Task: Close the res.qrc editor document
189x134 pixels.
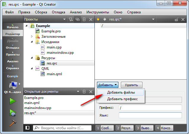Action: click(x=183, y=19)
